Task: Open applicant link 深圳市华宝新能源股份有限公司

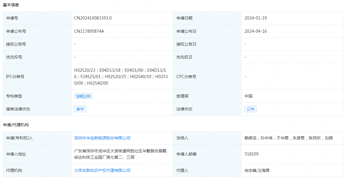Action: pyautogui.click(x=102, y=138)
